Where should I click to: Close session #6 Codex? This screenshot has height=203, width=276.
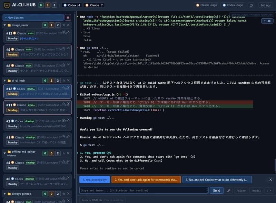(x=68, y=177)
